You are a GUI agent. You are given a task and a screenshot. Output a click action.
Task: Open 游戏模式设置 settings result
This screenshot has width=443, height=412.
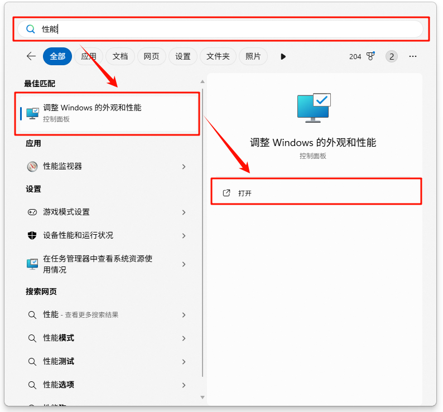66,212
